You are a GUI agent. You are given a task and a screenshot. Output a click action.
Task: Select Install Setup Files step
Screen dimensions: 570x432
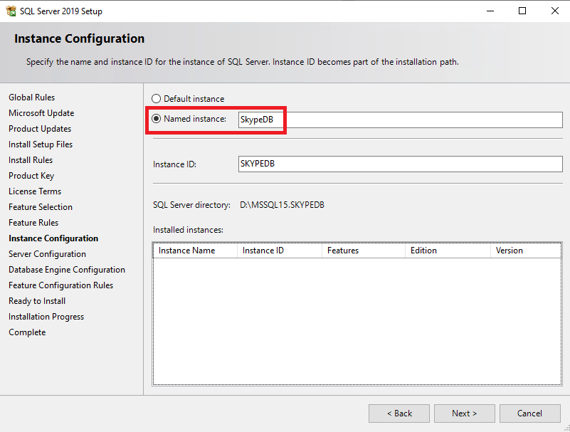41,144
